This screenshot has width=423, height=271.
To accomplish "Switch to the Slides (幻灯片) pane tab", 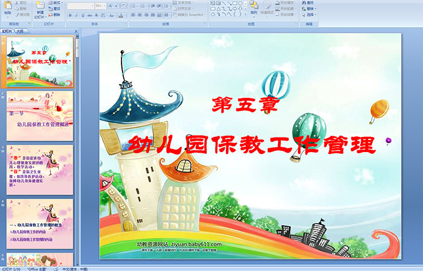I will pos(7,31).
